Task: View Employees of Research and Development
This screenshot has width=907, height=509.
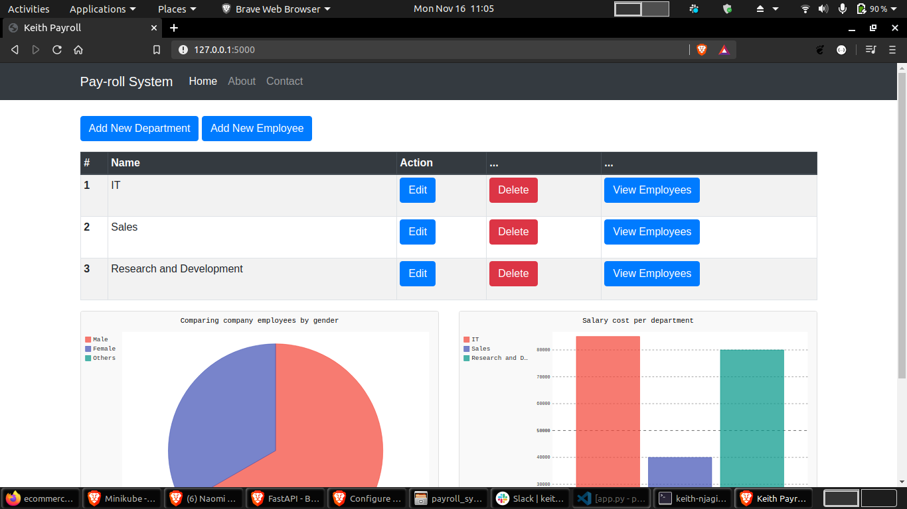Action: (x=652, y=274)
